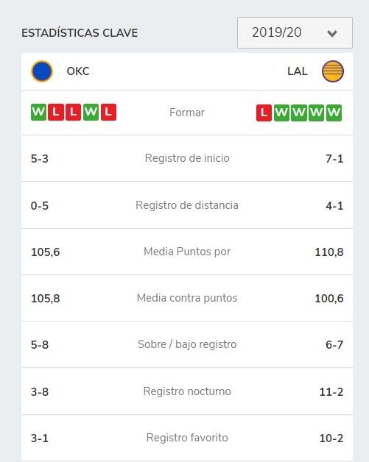
Task: Select the LAL team name
Action: pyautogui.click(x=298, y=71)
